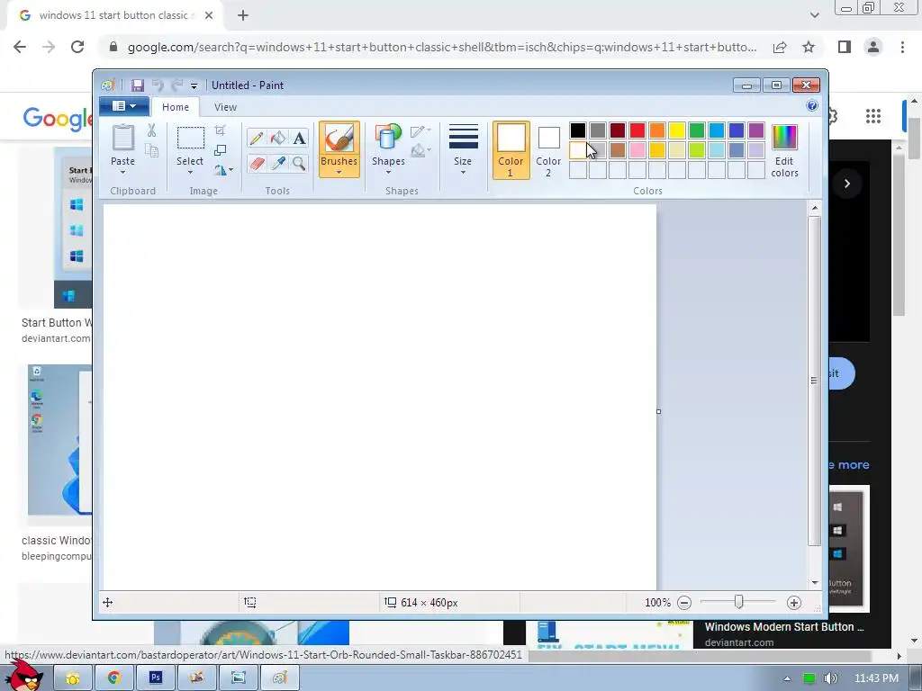The height and width of the screenshot is (691, 922).
Task: Open 'Windows Modern Start Button' result link
Action: [784, 627]
